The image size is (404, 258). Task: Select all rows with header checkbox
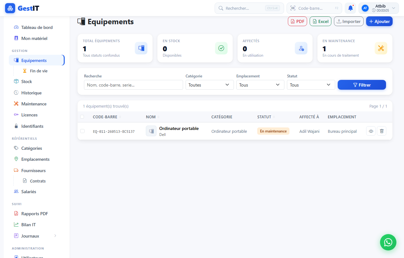(82, 117)
